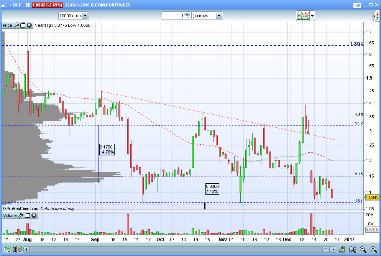Open the BCP ticker dropdown arrow
Image resolution: width=381 pixels, height=256 pixels.
[10, 5]
